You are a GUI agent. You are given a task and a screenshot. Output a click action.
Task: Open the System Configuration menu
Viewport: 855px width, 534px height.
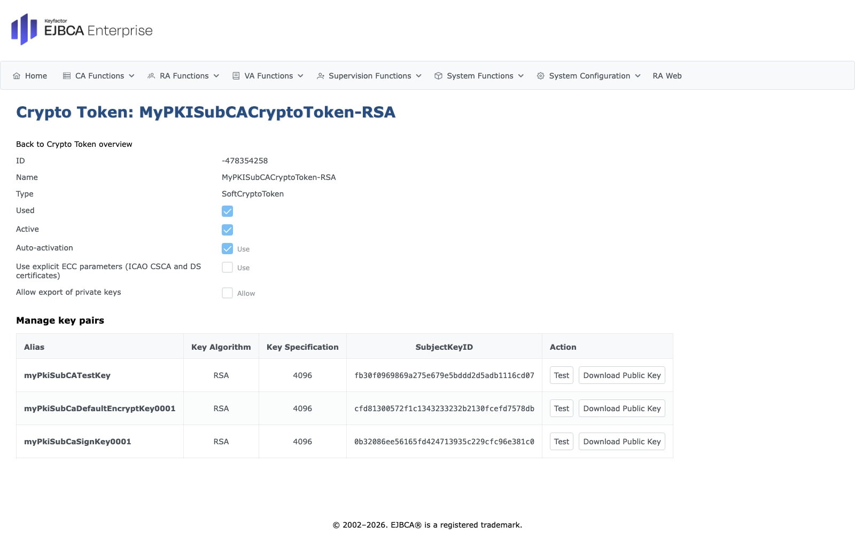coord(589,76)
